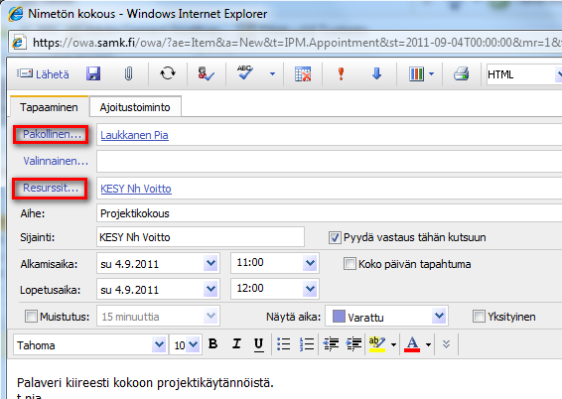Attach a file using paperclip icon

[x=128, y=73]
